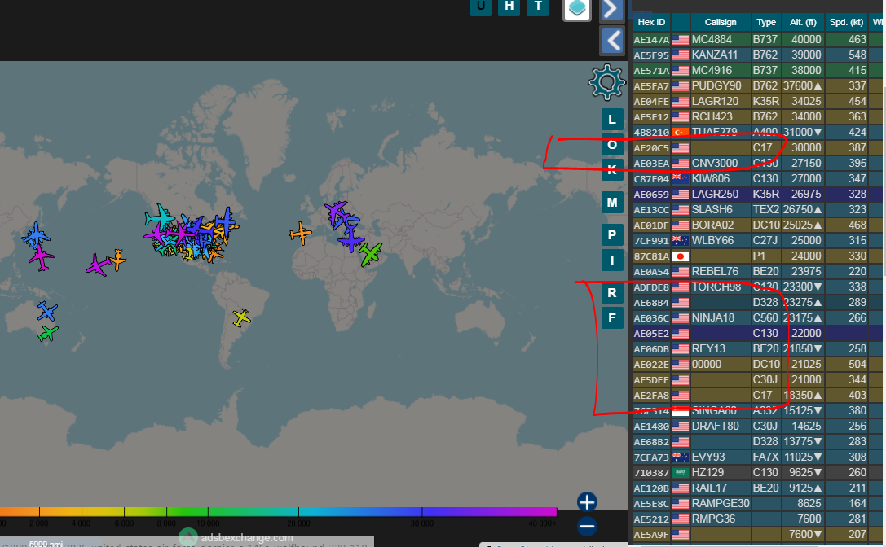Click hex ID AE68B2 D328 row
Screen dimensions: 886x547
point(651,442)
